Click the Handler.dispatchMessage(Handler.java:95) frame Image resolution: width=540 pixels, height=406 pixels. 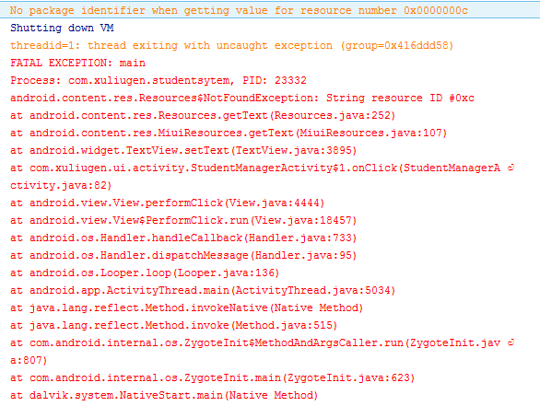click(183, 256)
